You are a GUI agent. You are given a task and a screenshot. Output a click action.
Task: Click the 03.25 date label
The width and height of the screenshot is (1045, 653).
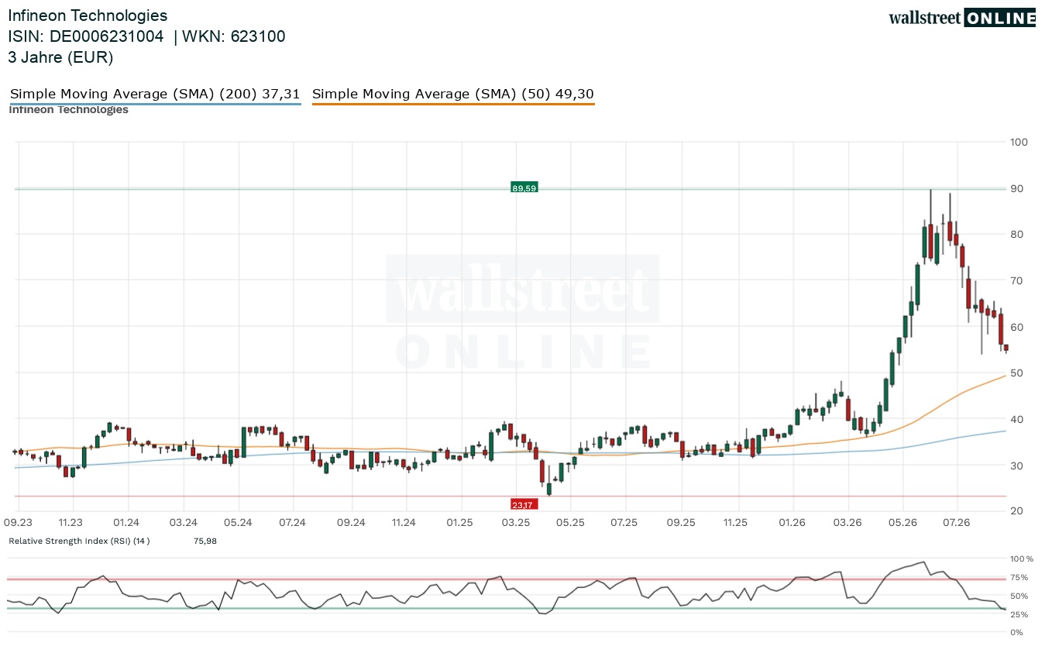click(516, 523)
